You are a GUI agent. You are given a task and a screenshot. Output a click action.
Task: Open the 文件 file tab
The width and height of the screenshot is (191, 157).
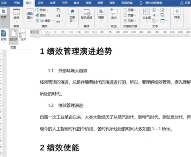4,3
